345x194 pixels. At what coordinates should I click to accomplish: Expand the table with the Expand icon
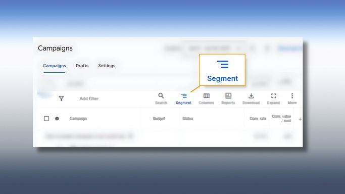(x=273, y=95)
